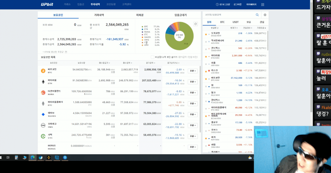This screenshot has width=331, height=173.
Task: Click the OMG coin icon
Action: click(43, 125)
